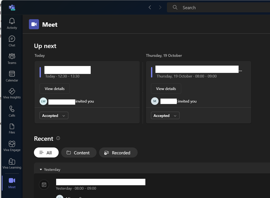
Task: Select the Content filter tab
Action: [x=79, y=153]
